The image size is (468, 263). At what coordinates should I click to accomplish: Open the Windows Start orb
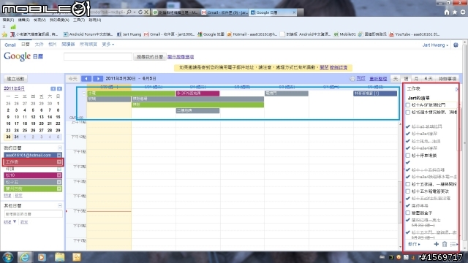[x=8, y=257]
